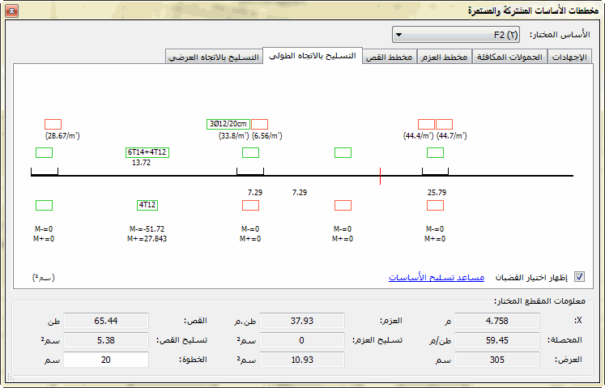The image size is (605, 388).
Task: Click the العرض field showing 305
Action: (x=505, y=359)
